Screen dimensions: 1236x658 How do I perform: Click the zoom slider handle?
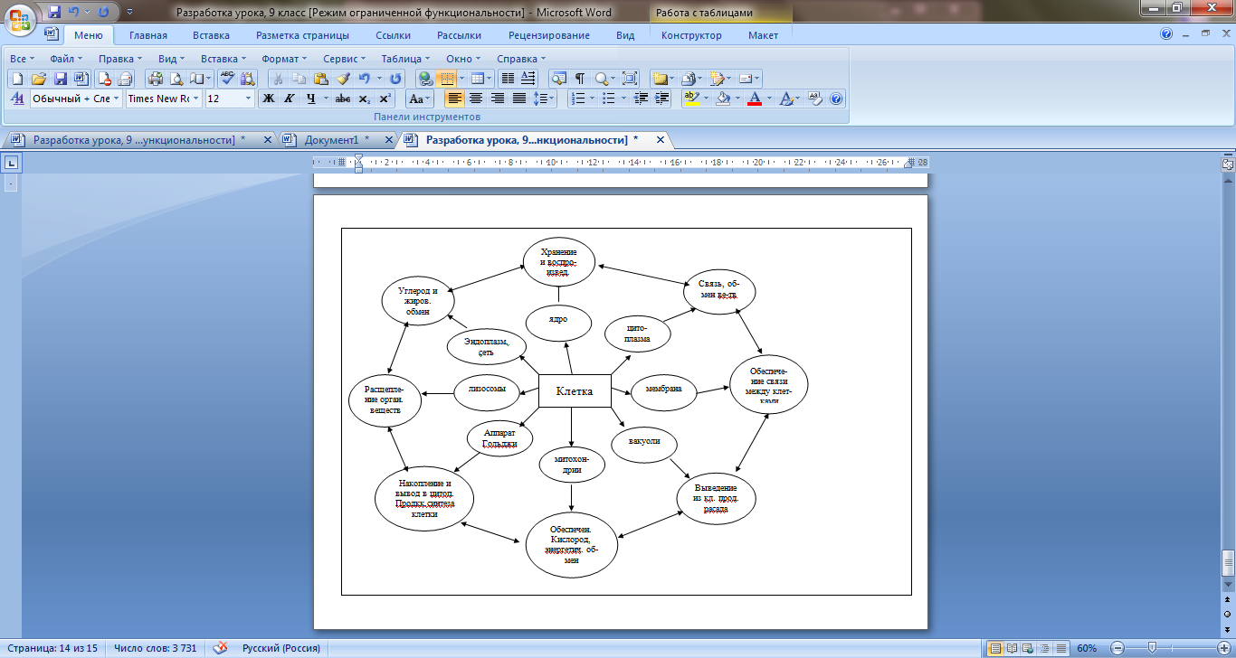1150,648
